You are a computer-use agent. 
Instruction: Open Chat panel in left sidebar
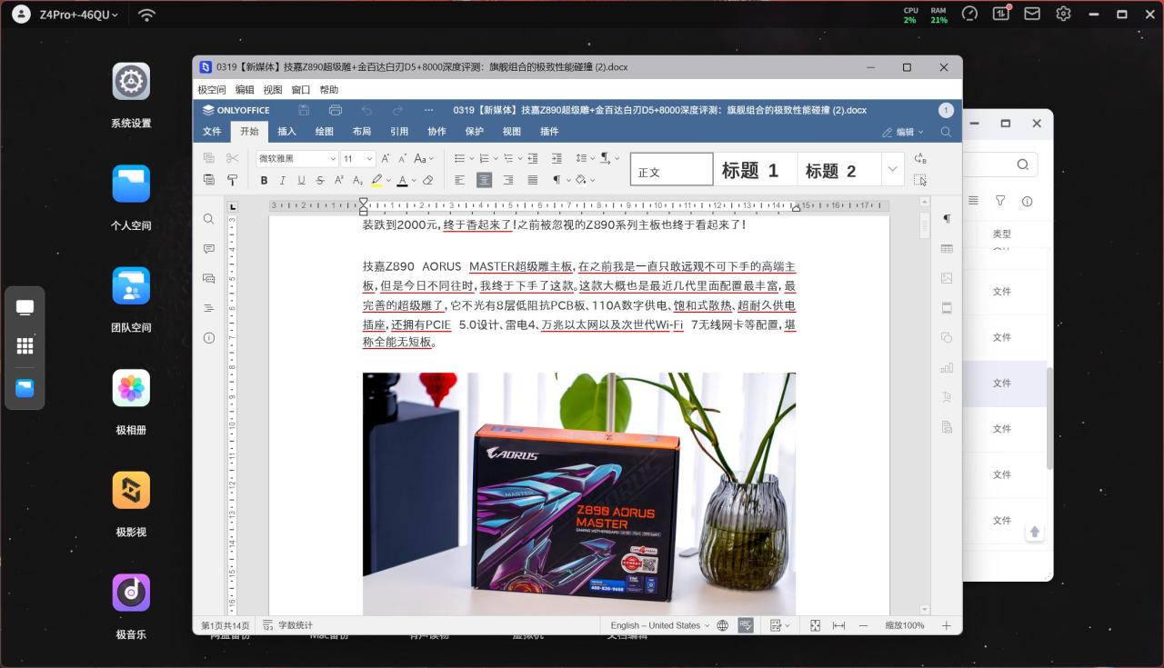click(x=209, y=278)
